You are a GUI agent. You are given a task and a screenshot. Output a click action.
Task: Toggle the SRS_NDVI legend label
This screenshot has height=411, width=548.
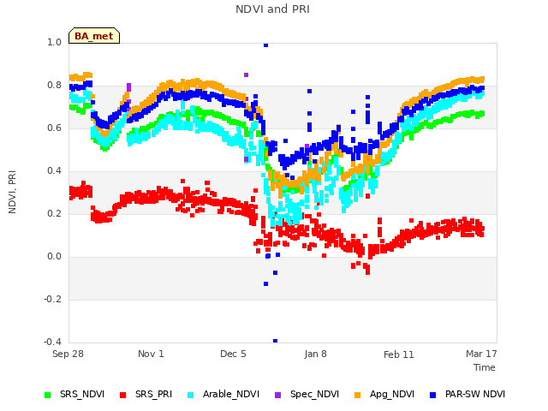82,394
